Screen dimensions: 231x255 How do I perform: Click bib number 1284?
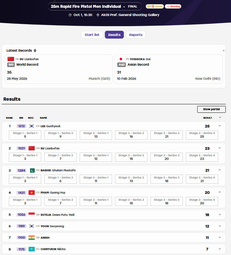(x=21, y=170)
